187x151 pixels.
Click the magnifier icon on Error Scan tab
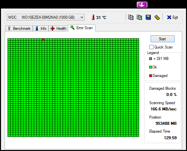point(73,28)
